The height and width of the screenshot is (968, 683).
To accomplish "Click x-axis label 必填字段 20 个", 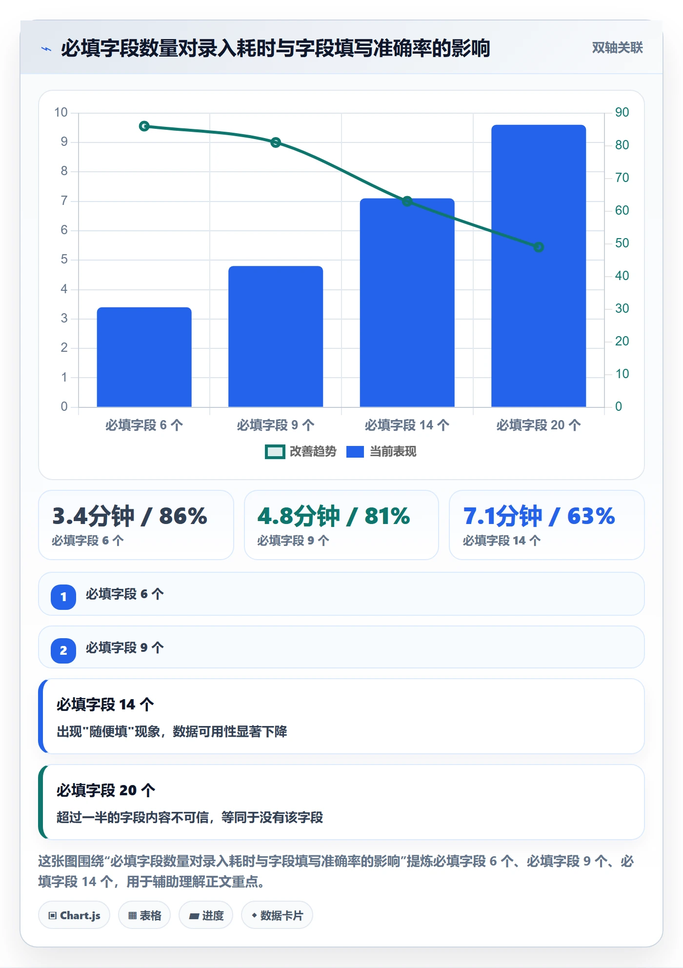I will pos(539,425).
